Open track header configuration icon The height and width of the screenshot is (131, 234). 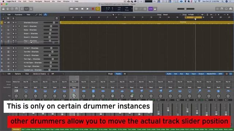click(x=57, y=19)
